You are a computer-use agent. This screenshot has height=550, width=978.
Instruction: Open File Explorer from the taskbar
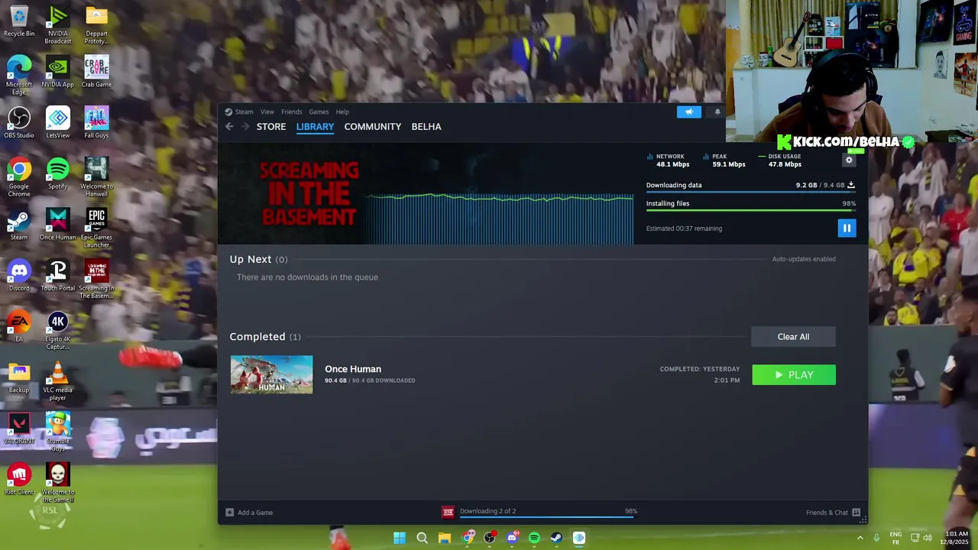[x=445, y=538]
